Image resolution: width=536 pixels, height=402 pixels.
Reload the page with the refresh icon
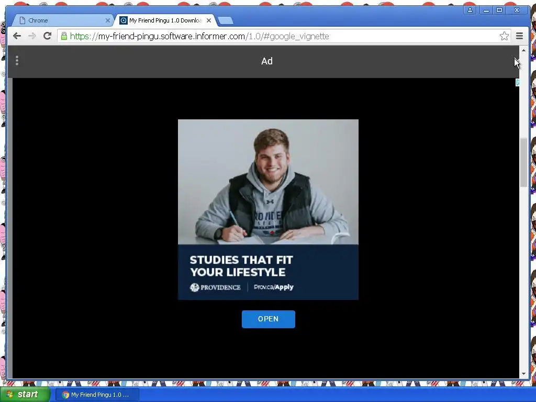pyautogui.click(x=47, y=36)
